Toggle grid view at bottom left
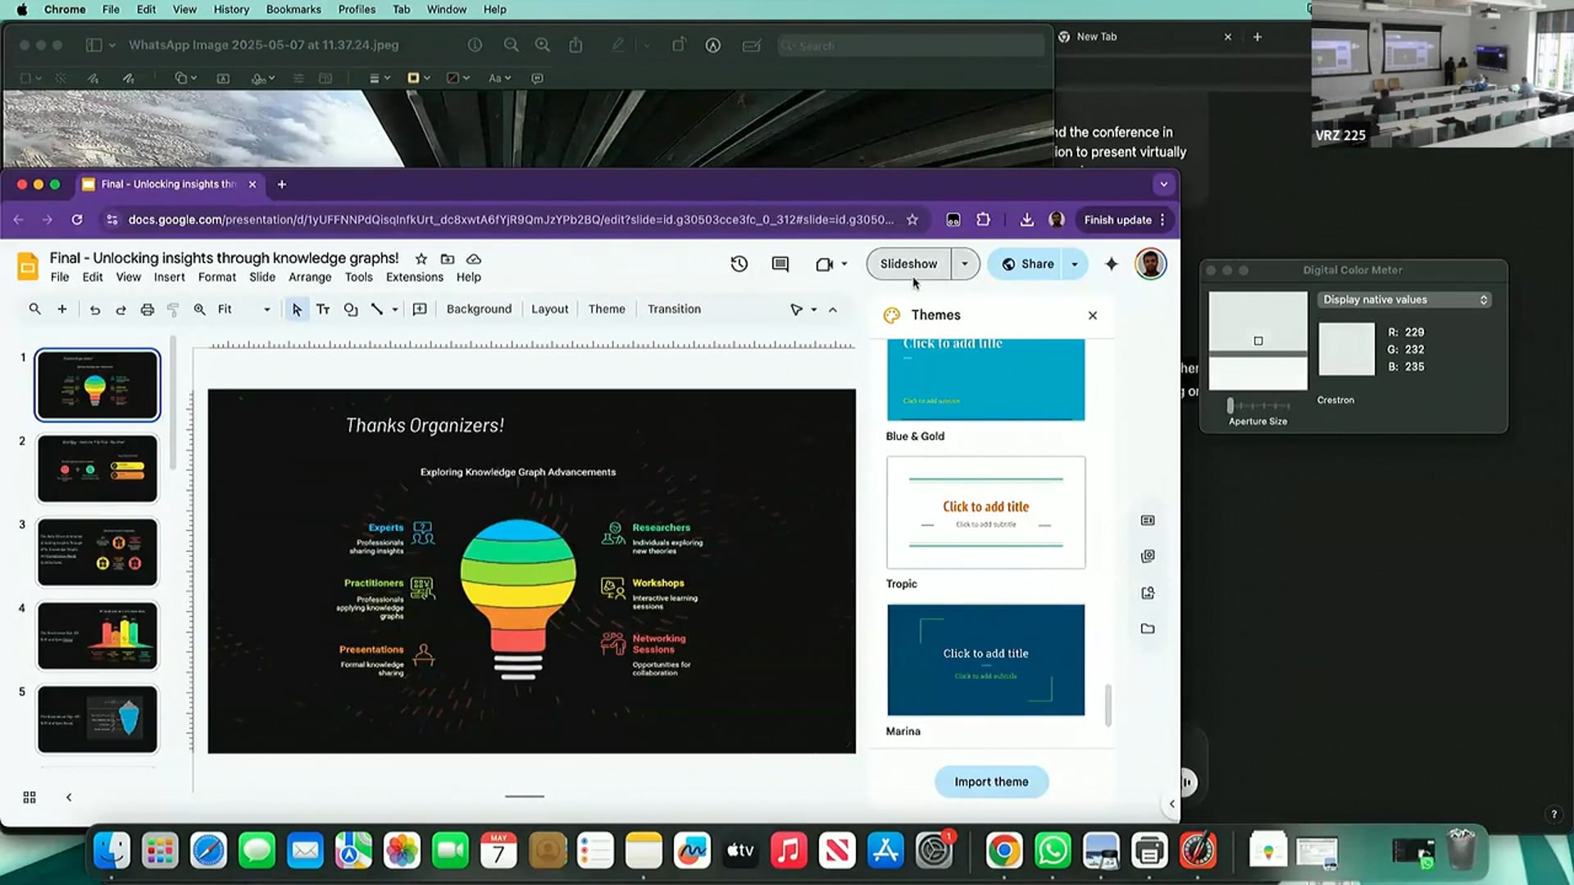The width and height of the screenshot is (1574, 885). pyautogui.click(x=30, y=797)
